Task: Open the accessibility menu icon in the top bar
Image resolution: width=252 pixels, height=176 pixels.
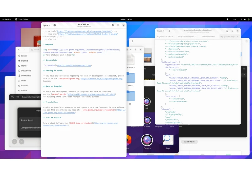Action: 227,19
